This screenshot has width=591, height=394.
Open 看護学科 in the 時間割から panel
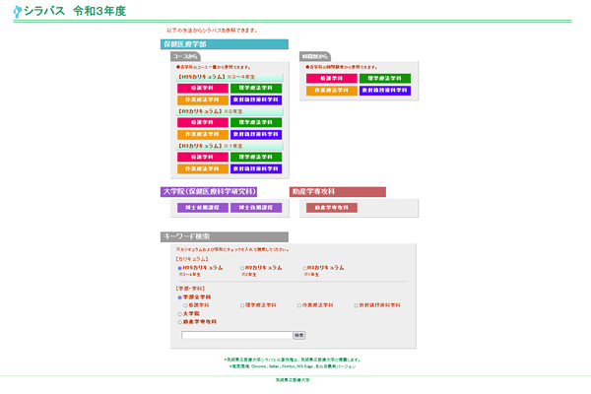pyautogui.click(x=332, y=79)
